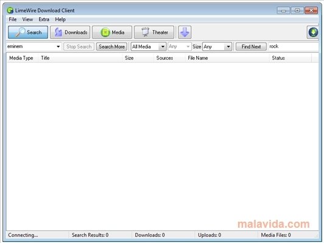Click the green globe download icon
324x243 pixels.
coord(313,32)
